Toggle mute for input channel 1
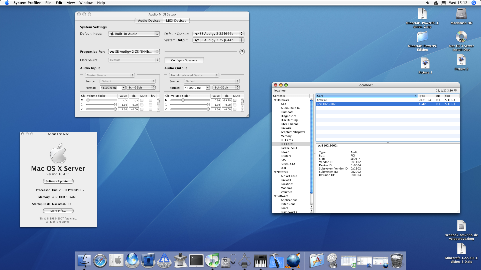Image resolution: width=481 pixels, height=270 pixels. pyautogui.click(x=142, y=105)
